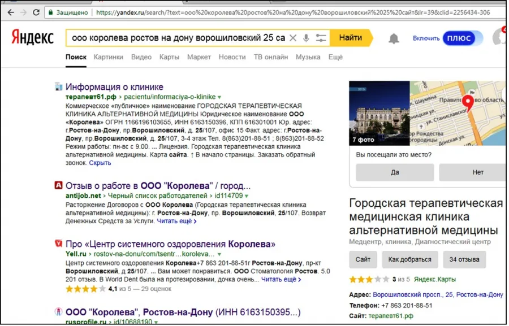The height and width of the screenshot is (326, 509).
Task: Expand the antijob.net URL dropdown arrow
Action: pos(247,196)
